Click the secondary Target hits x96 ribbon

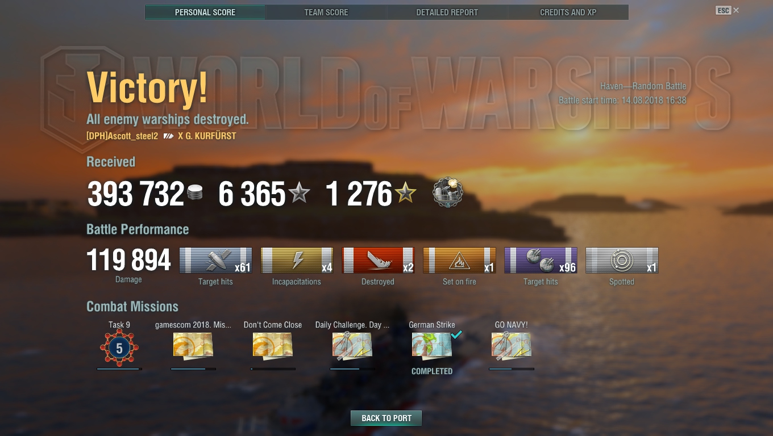(541, 261)
